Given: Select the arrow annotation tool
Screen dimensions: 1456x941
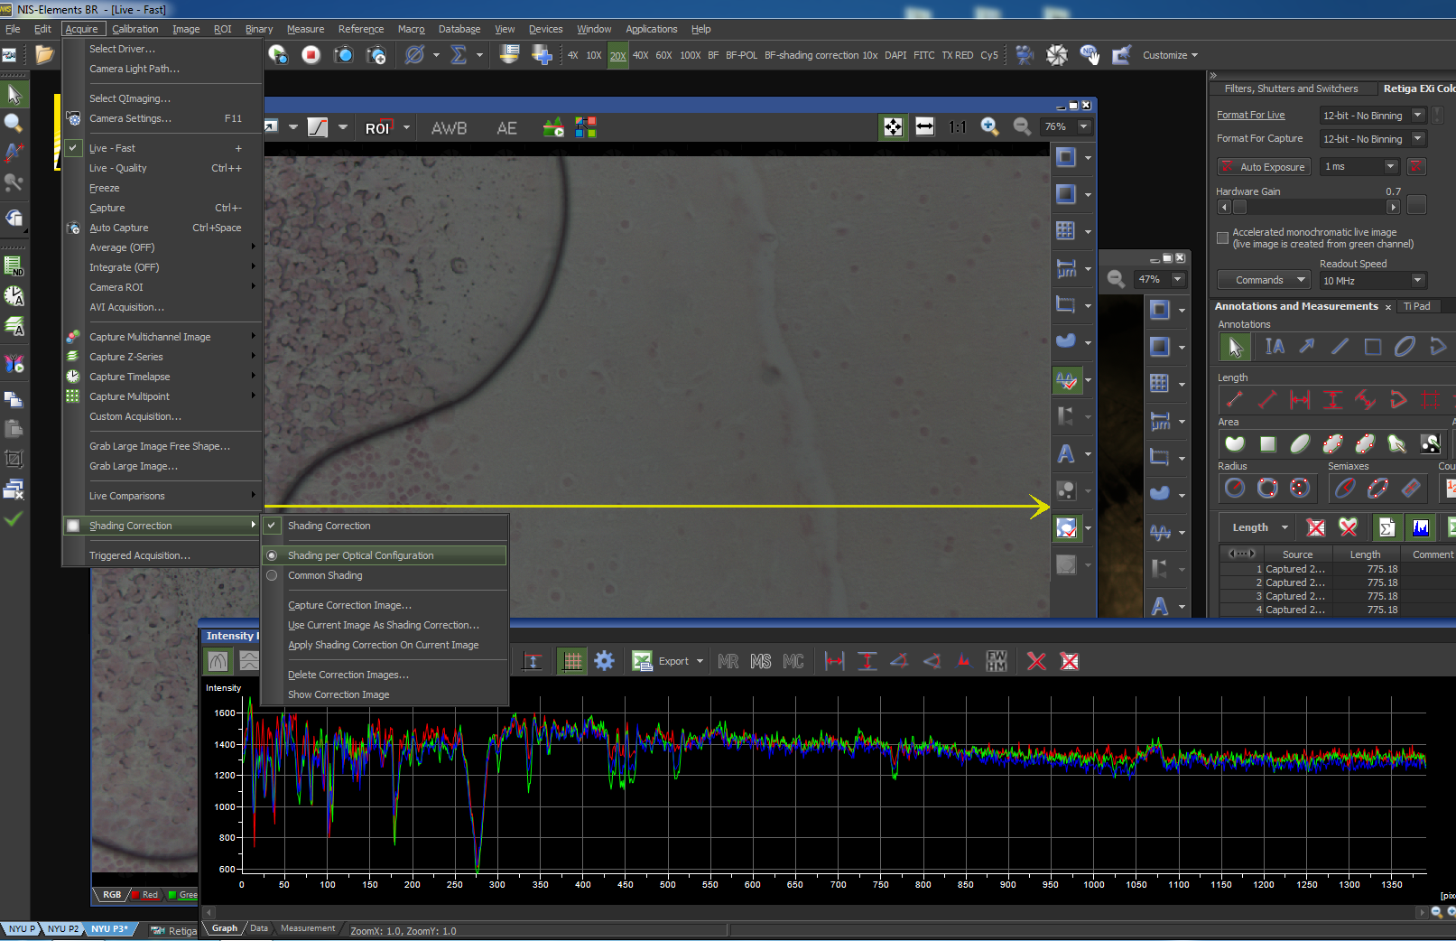Looking at the screenshot, I should (1307, 346).
